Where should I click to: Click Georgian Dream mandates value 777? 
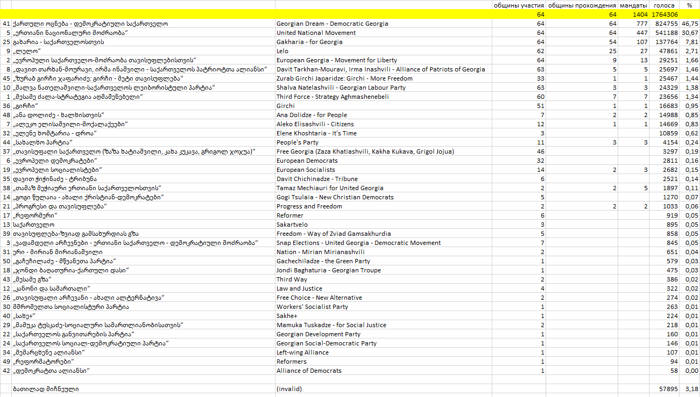click(x=634, y=24)
